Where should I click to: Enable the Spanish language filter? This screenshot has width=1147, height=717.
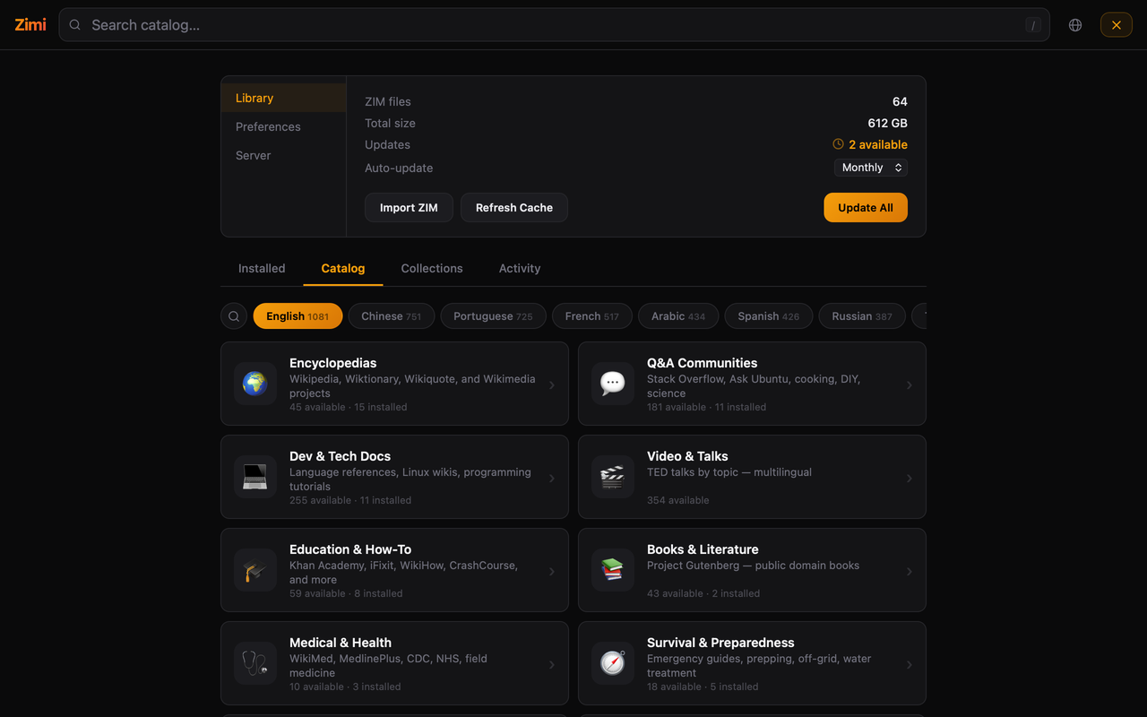point(768,315)
